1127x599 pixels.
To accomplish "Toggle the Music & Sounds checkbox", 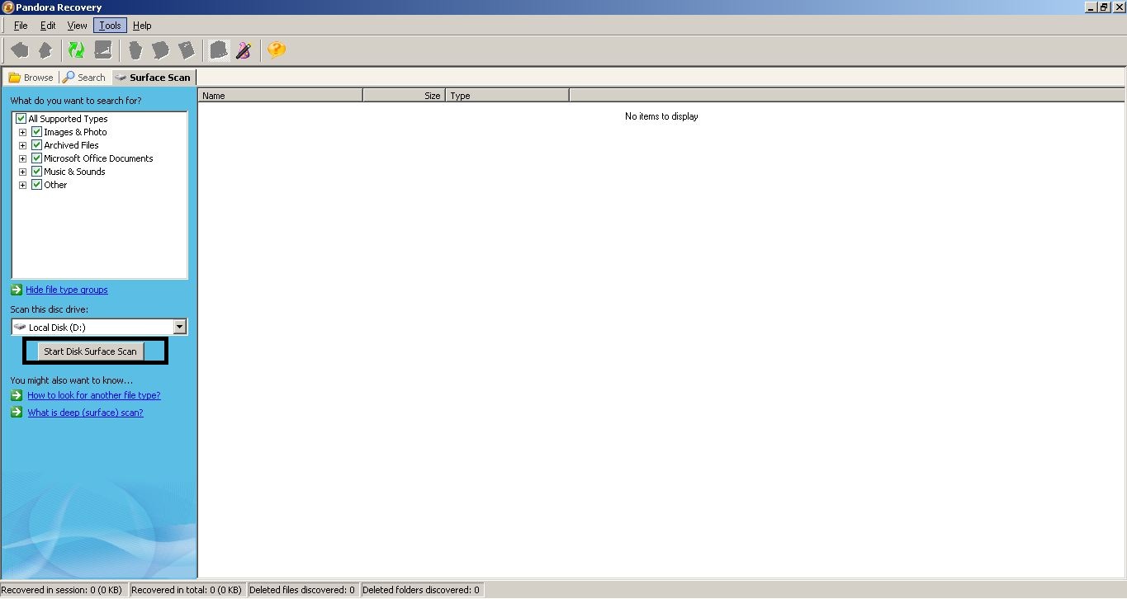I will 36,172.
